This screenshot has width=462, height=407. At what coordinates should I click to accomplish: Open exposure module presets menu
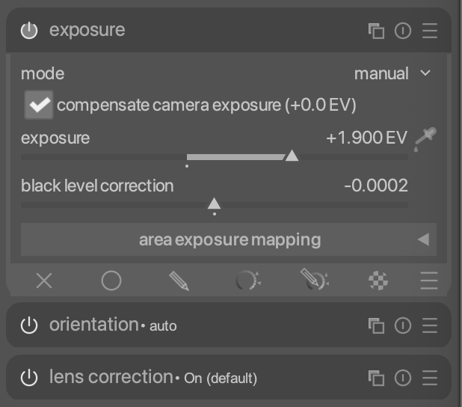click(x=430, y=31)
